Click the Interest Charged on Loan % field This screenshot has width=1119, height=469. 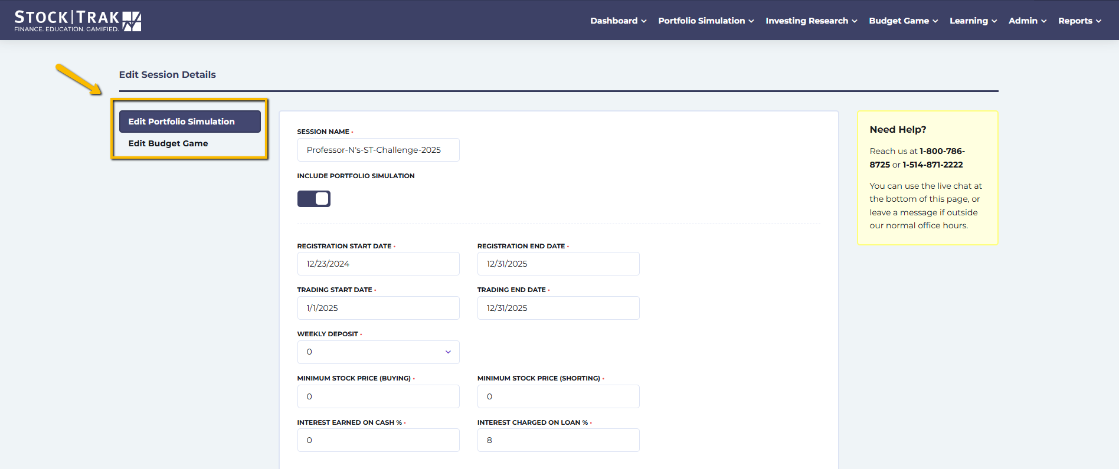click(558, 440)
